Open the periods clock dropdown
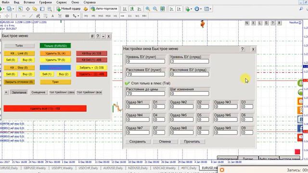This screenshot has width=308, height=173. (201, 9)
